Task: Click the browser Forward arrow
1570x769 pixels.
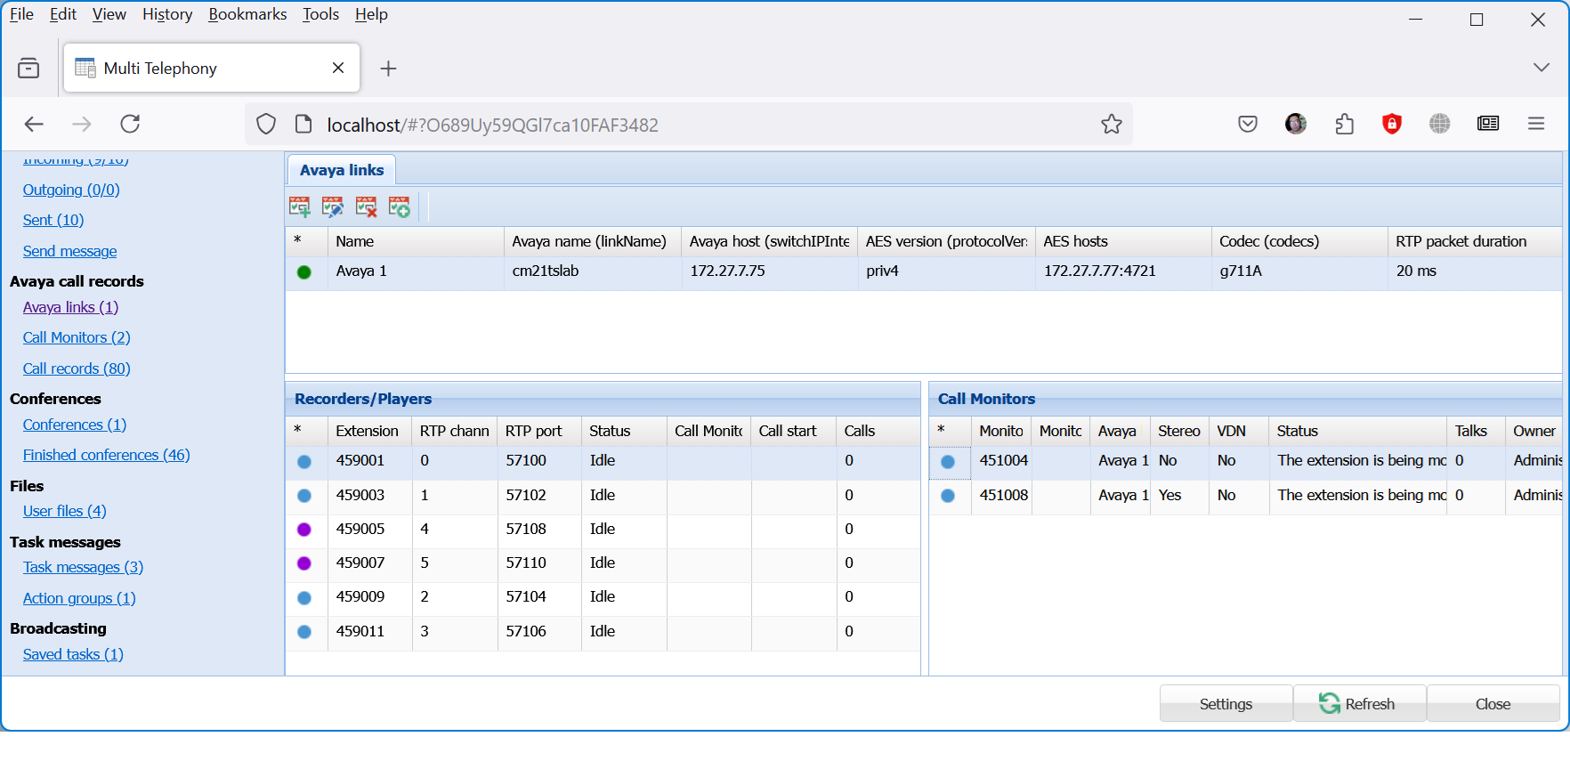Action: (x=82, y=125)
